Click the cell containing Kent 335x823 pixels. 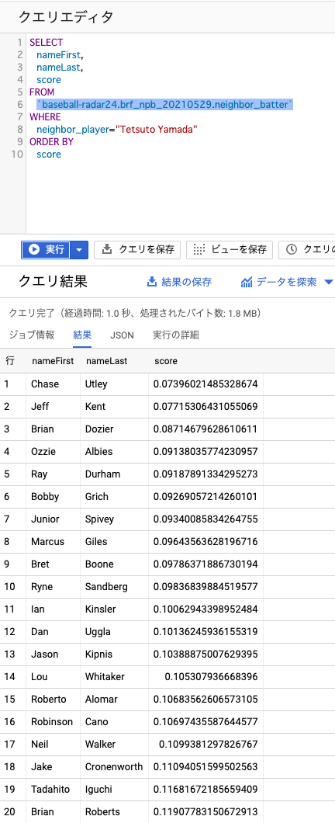pos(114,407)
